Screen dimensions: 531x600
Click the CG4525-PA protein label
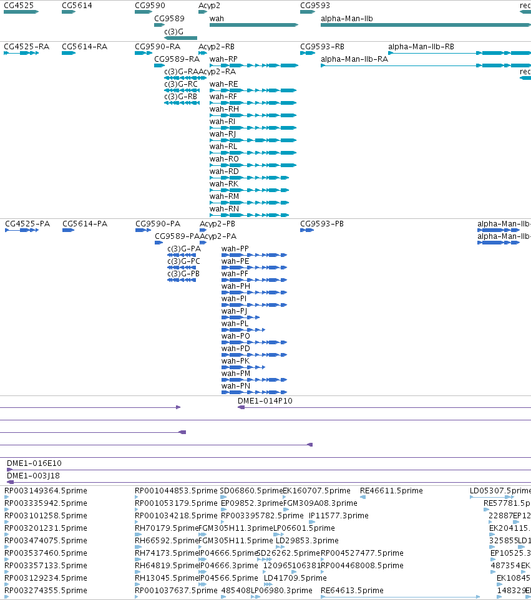pyautogui.click(x=27, y=224)
